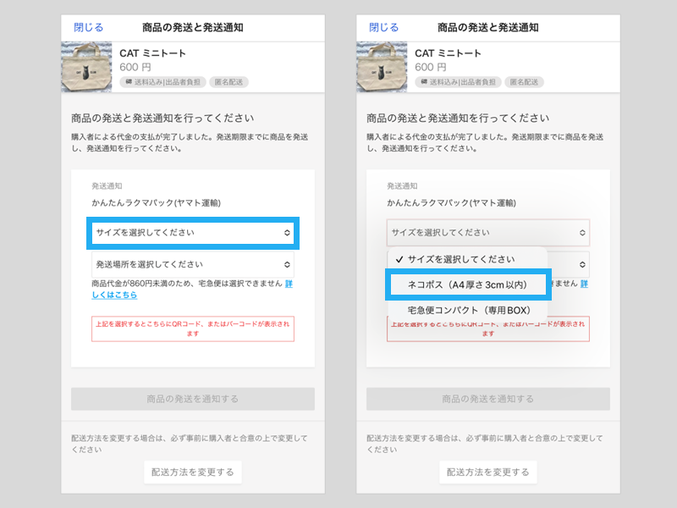Select the checked サイズを選択してください menu entry

pos(468,259)
